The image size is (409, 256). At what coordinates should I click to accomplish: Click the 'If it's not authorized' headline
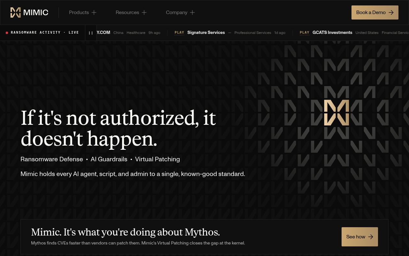pos(118,128)
